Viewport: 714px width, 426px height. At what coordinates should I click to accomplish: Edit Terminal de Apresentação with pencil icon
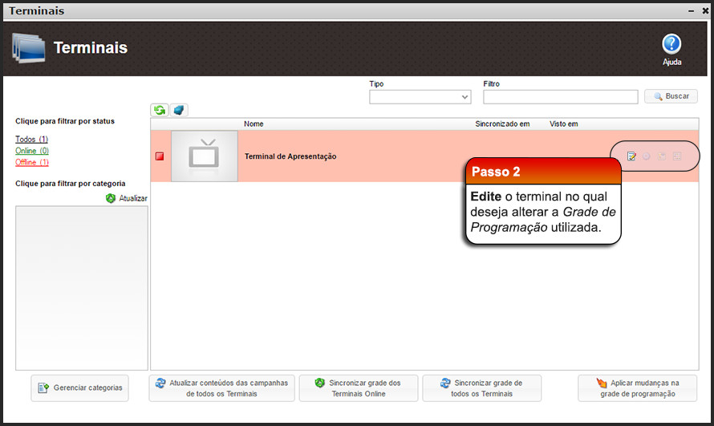point(631,156)
